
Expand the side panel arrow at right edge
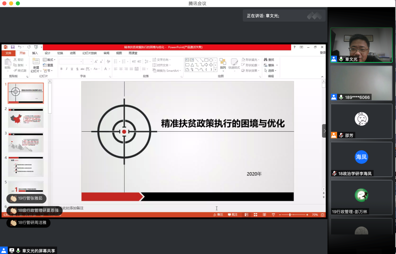pos(324,131)
